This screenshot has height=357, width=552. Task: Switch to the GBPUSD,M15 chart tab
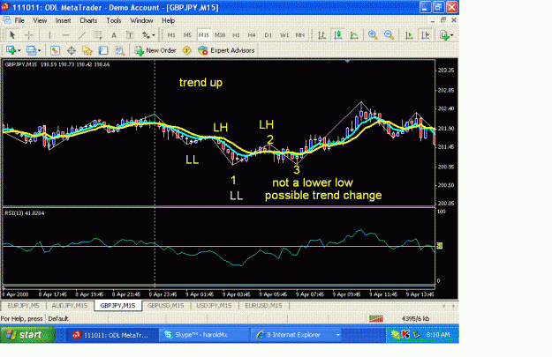[x=165, y=306]
